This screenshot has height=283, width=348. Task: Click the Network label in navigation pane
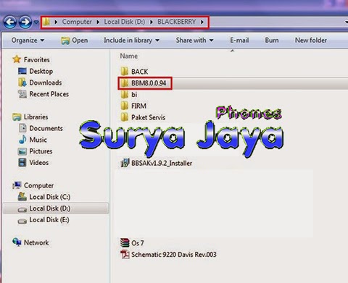click(36, 242)
